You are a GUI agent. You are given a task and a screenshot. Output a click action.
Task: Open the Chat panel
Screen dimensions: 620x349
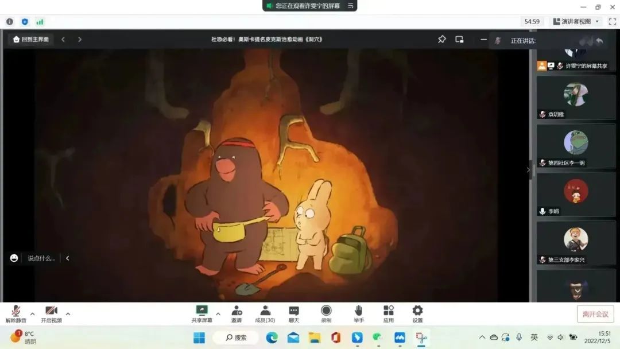[294, 314]
